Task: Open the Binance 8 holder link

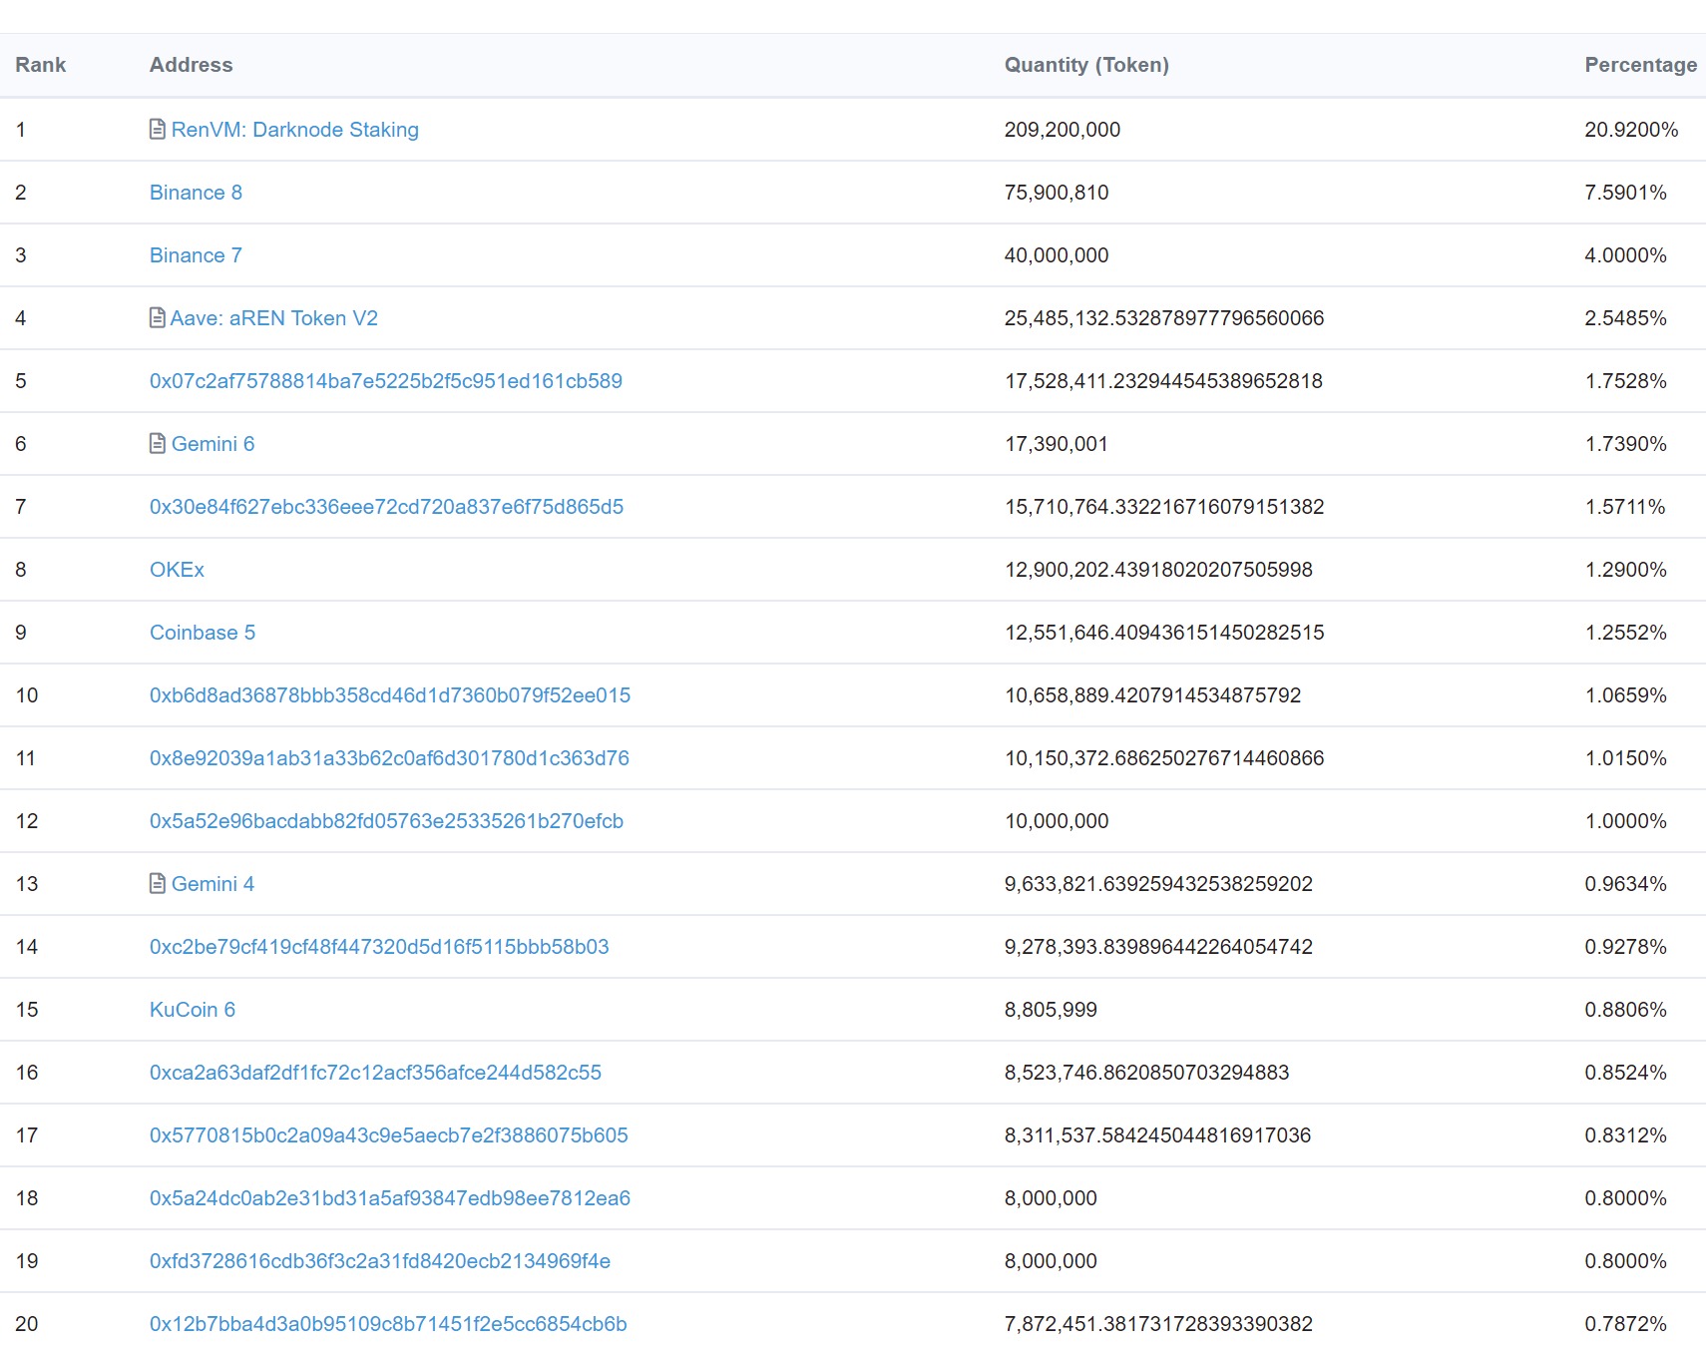Action: point(196,193)
